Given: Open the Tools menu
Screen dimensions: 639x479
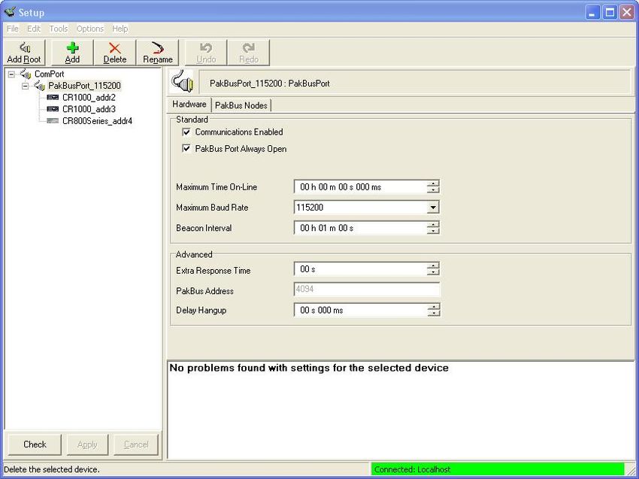Looking at the screenshot, I should 59,29.
